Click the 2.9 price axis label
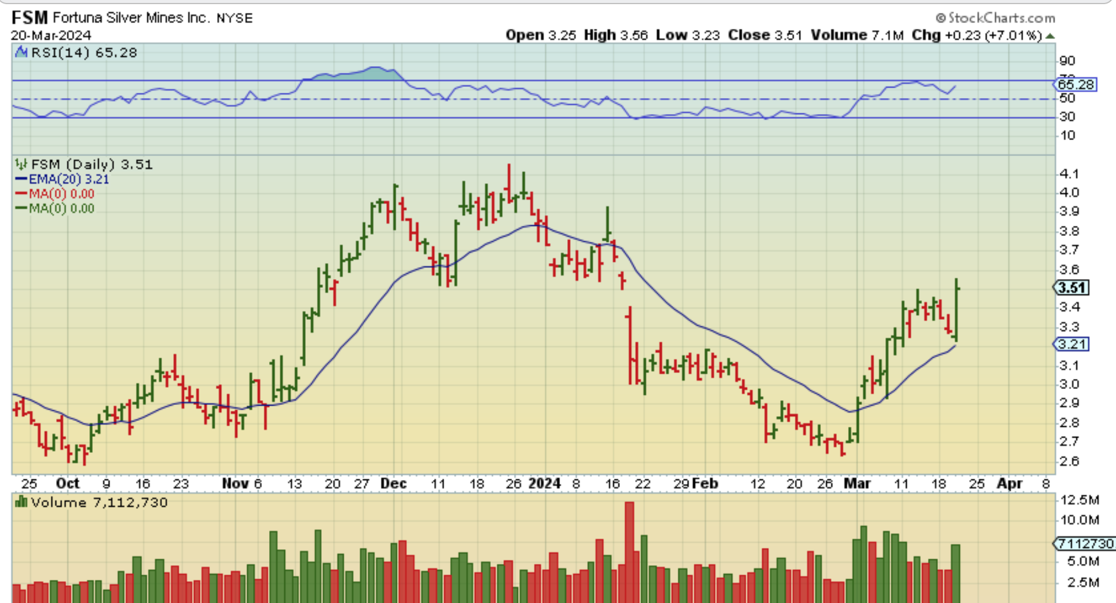This screenshot has height=603, width=1116. pos(1069,403)
